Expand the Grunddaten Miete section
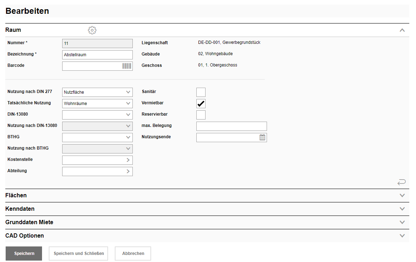 (402, 222)
